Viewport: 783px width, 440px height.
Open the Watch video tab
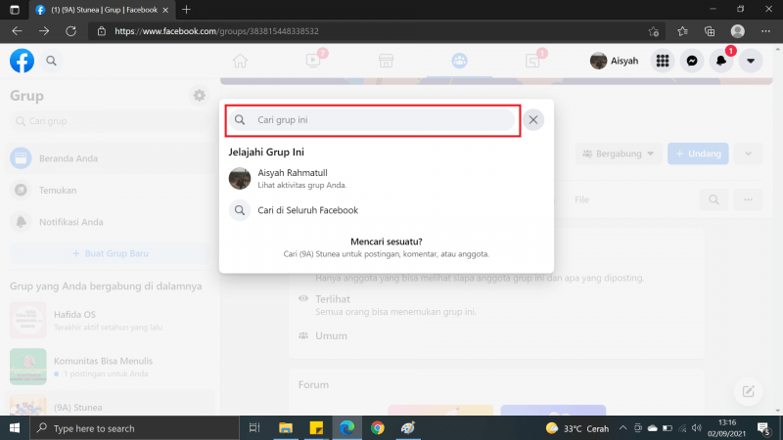[x=313, y=61]
